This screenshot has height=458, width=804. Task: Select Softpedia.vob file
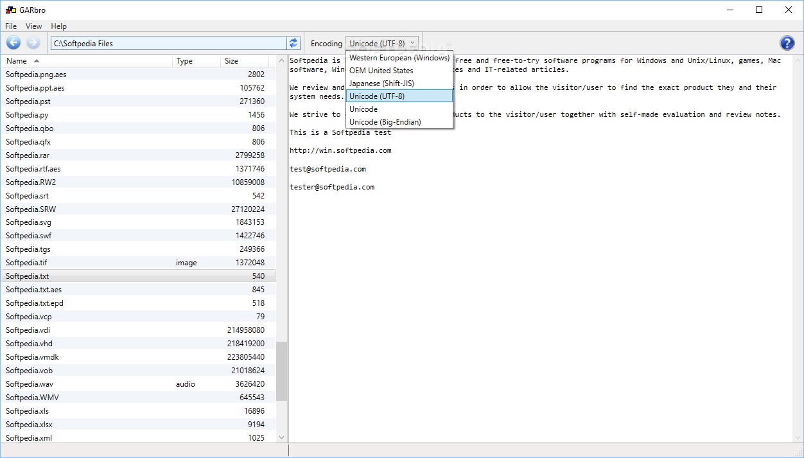[x=138, y=371]
